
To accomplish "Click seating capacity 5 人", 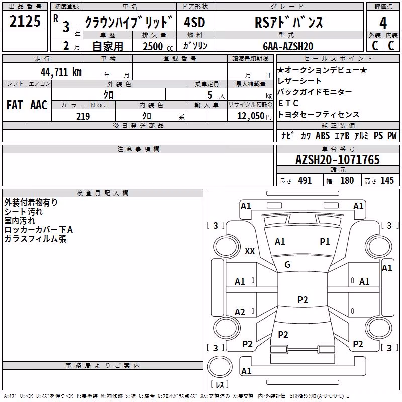I will tap(216, 95).
